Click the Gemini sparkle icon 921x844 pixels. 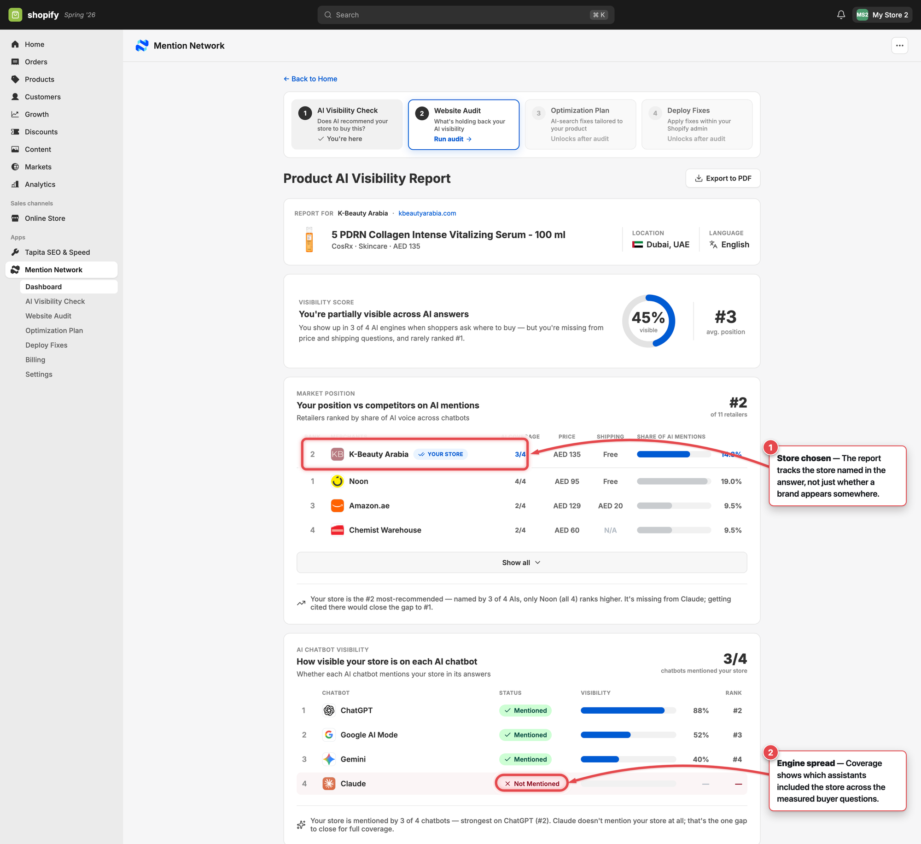[x=329, y=759]
